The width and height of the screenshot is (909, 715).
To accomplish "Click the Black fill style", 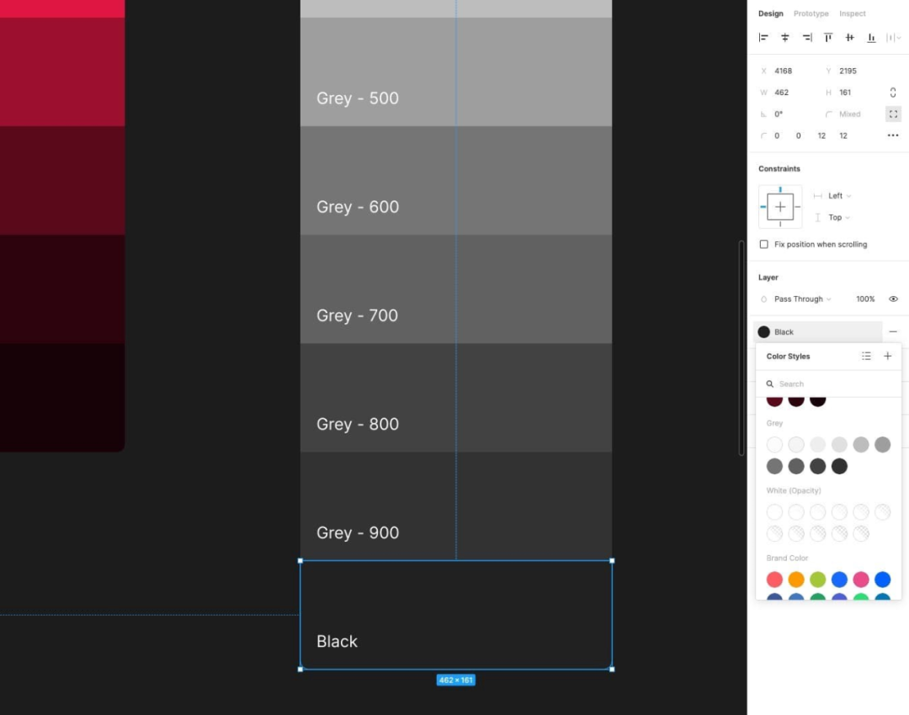I will point(817,332).
